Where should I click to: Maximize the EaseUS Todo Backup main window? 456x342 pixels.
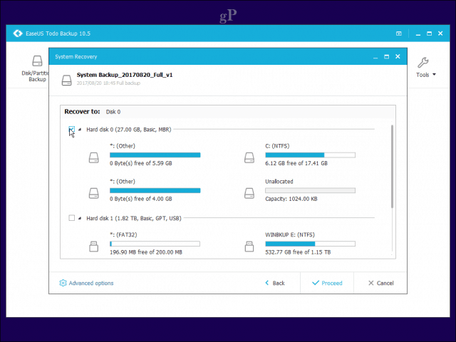point(429,33)
